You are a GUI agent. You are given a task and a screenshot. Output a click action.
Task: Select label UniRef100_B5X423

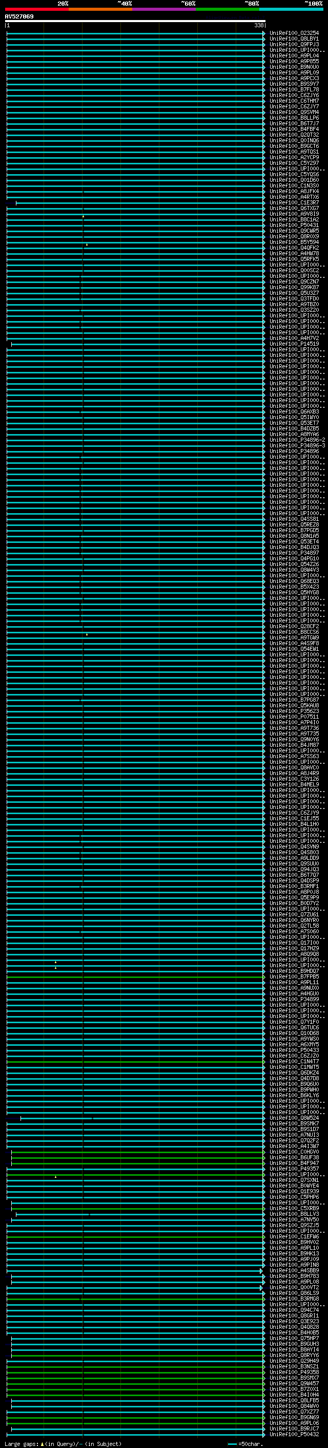(294, 587)
